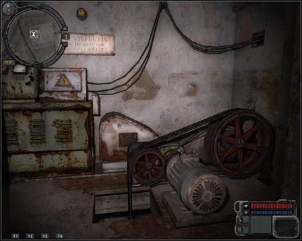302x241 pixels.
Task: Click the circular minimap display
Action: [x=34, y=37]
